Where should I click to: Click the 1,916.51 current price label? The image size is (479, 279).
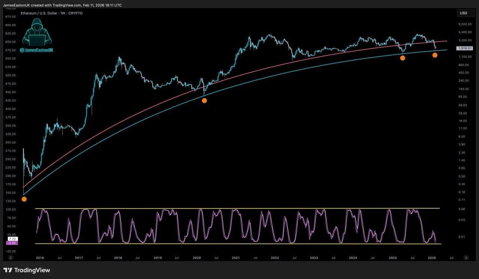coord(465,48)
